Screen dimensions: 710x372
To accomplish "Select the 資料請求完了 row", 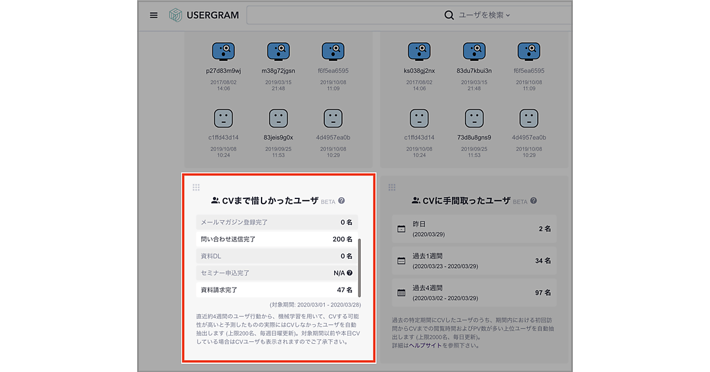I will pos(277,290).
